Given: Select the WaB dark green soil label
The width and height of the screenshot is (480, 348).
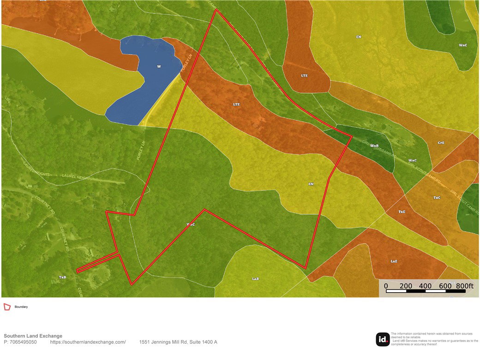Looking at the screenshot, I should point(374,146).
